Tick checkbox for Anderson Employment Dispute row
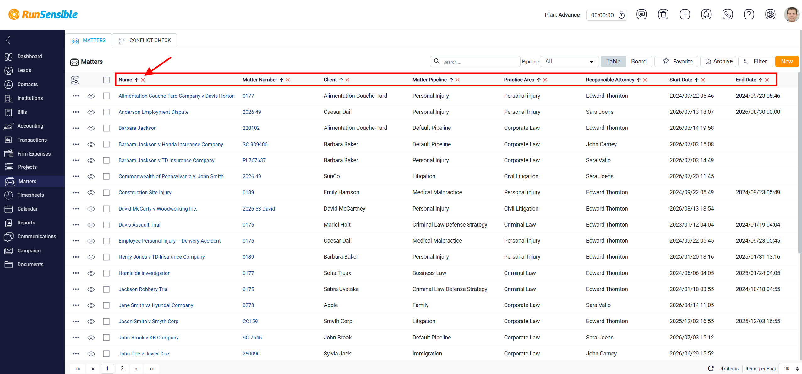Image resolution: width=802 pixels, height=374 pixels. [x=106, y=112]
